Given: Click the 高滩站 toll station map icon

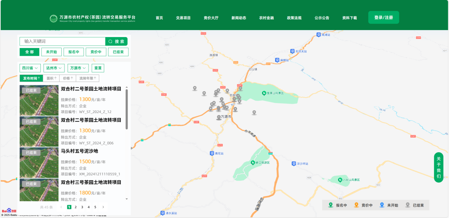Looking at the screenshot, I should (319, 35).
